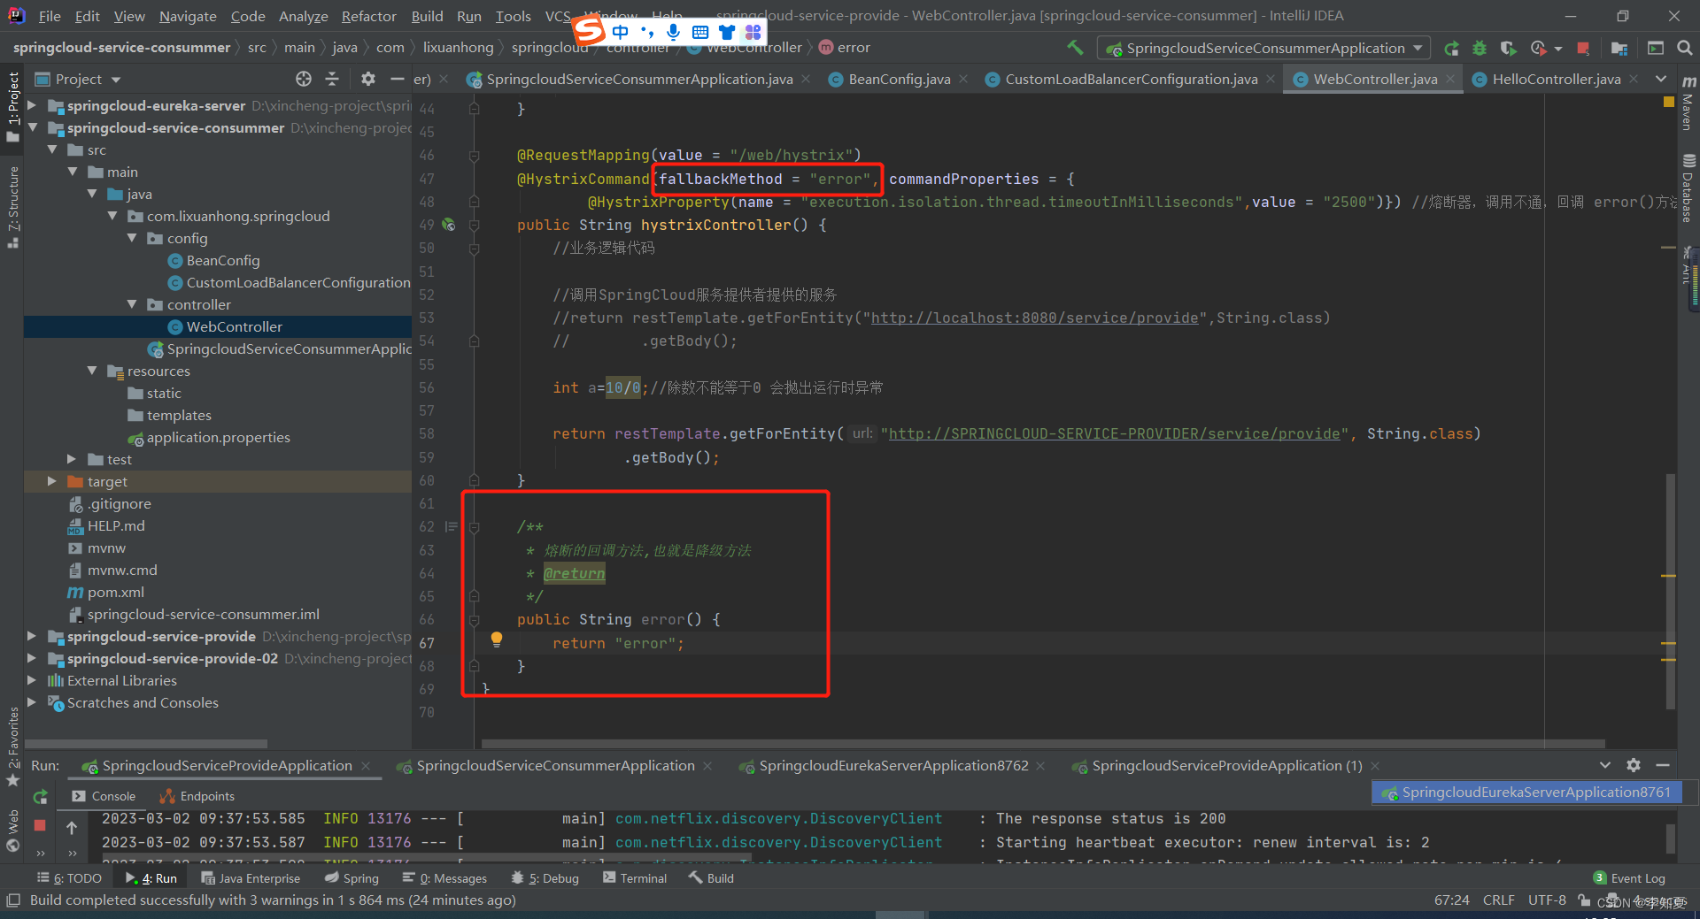
Task: Minimize the Run tool window
Action: 1663,765
